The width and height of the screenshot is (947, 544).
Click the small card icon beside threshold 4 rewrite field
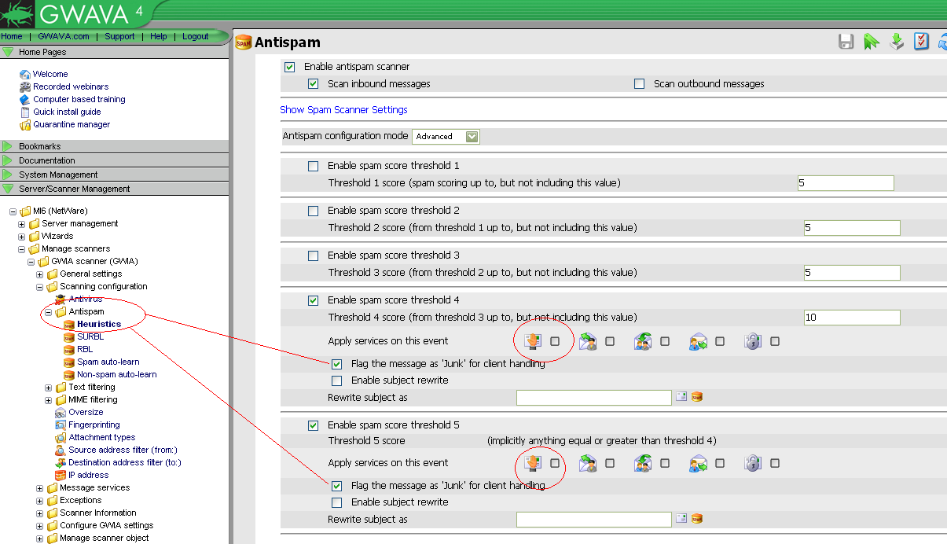[x=681, y=397]
